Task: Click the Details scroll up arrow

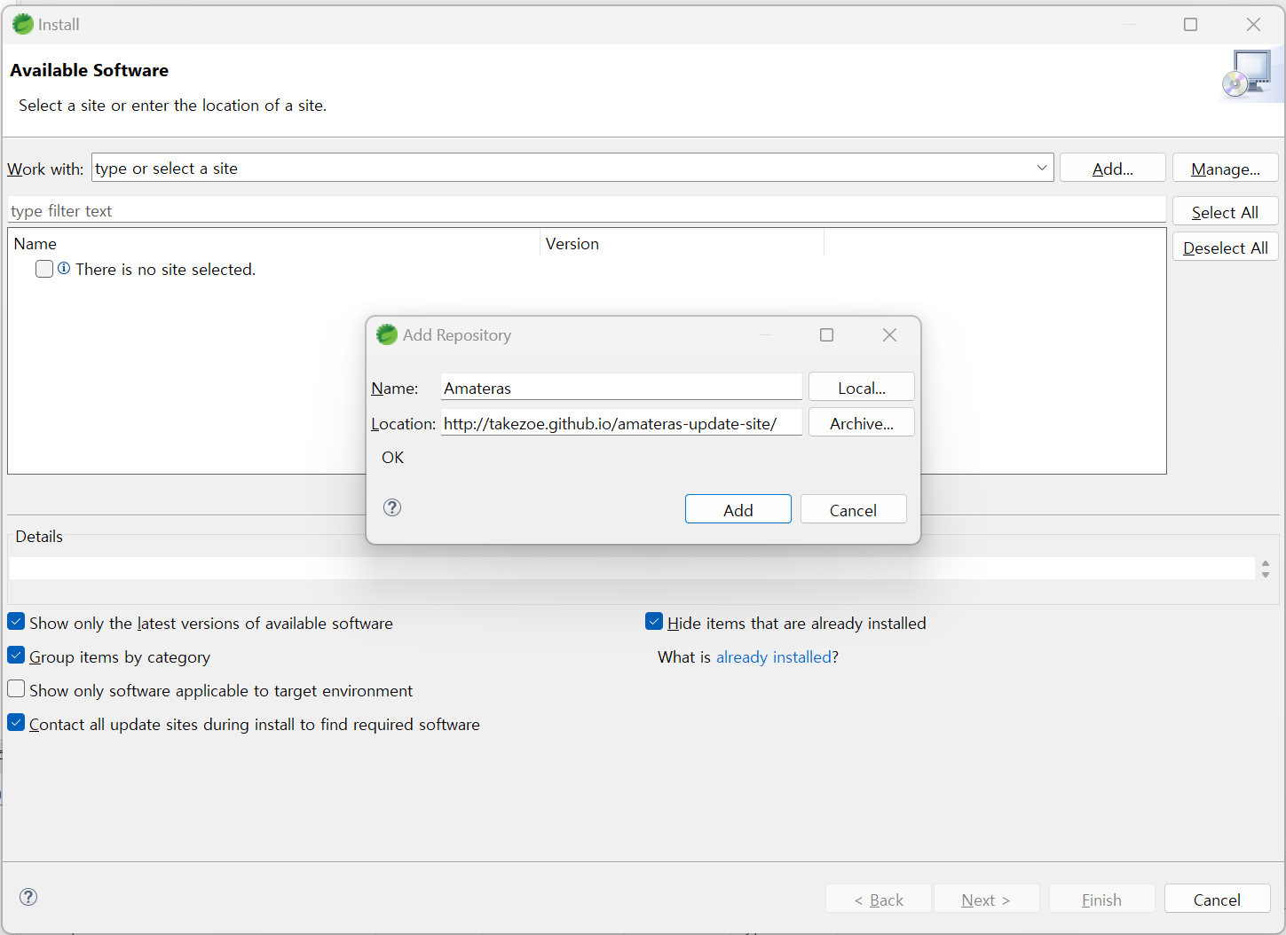Action: point(1266,563)
